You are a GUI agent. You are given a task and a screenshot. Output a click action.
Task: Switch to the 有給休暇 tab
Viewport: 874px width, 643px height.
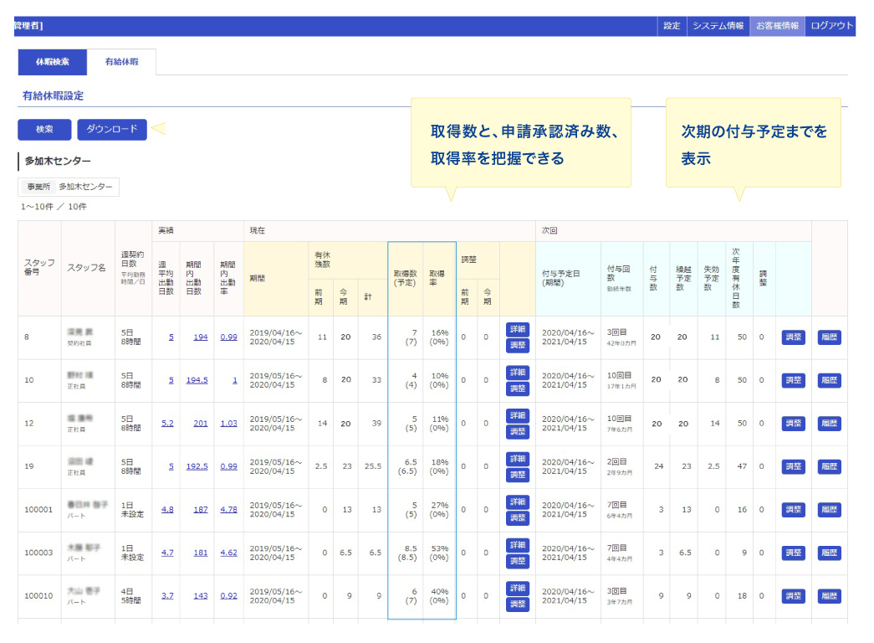click(x=121, y=62)
